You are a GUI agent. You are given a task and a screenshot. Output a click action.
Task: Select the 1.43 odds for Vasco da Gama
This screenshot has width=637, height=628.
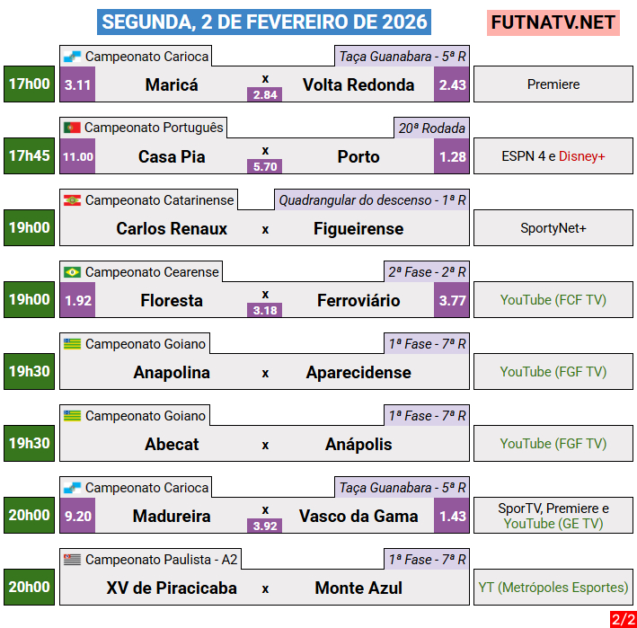[x=452, y=516]
